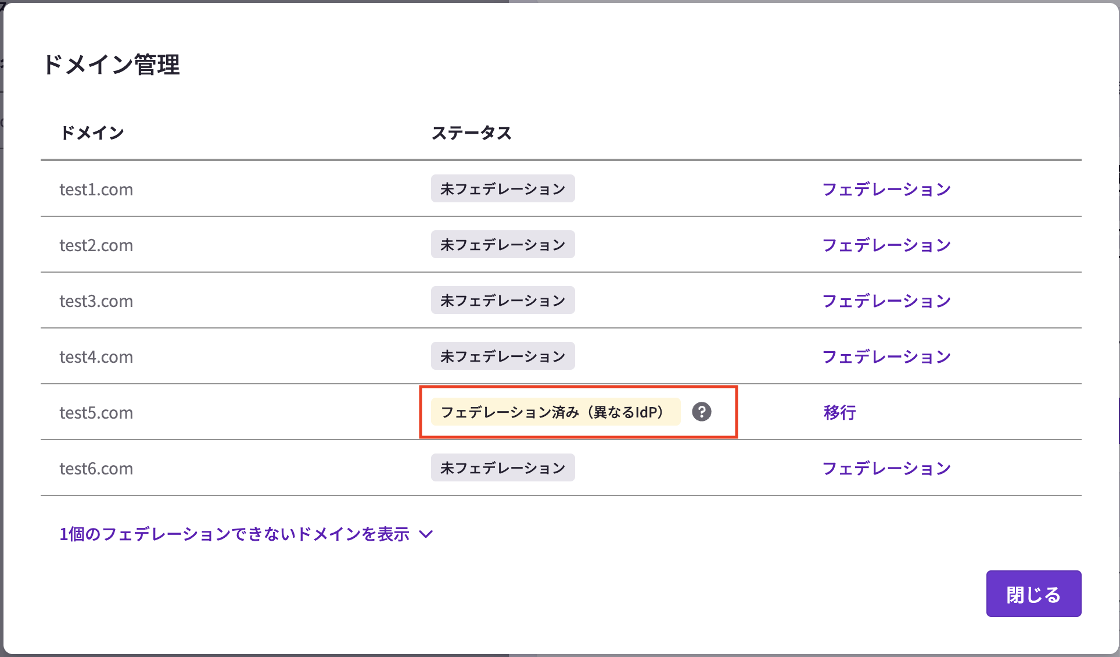This screenshot has width=1120, height=657.
Task: Click the help icon beside test5.com status
Action: [701, 412]
